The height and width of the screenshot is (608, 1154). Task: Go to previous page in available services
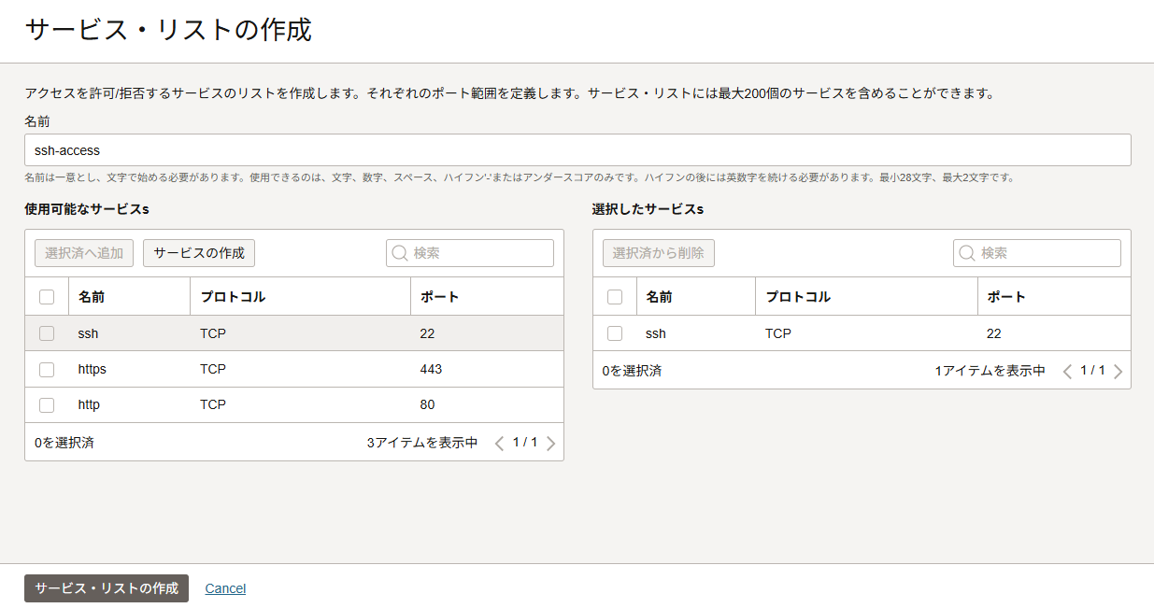pyautogui.click(x=499, y=444)
